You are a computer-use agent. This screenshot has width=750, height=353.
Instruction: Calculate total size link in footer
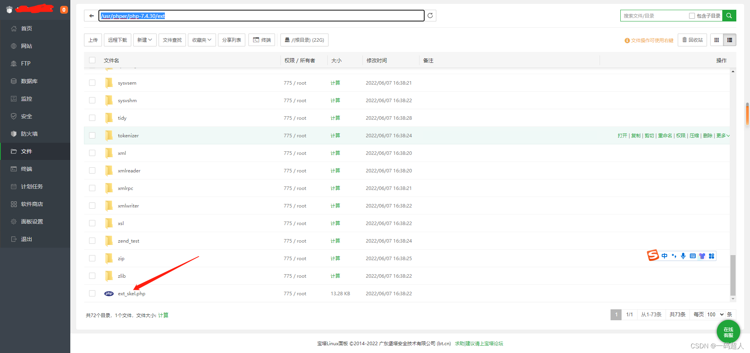[163, 315]
